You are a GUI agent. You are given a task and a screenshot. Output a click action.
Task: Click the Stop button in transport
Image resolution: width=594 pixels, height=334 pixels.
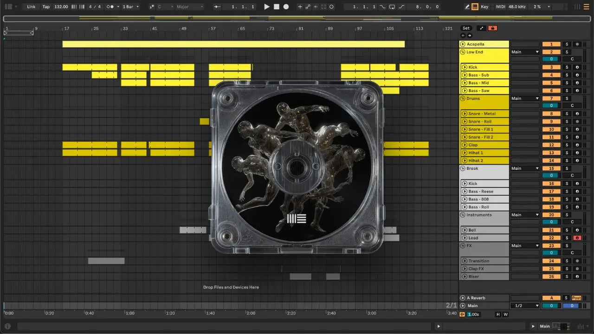(x=277, y=7)
